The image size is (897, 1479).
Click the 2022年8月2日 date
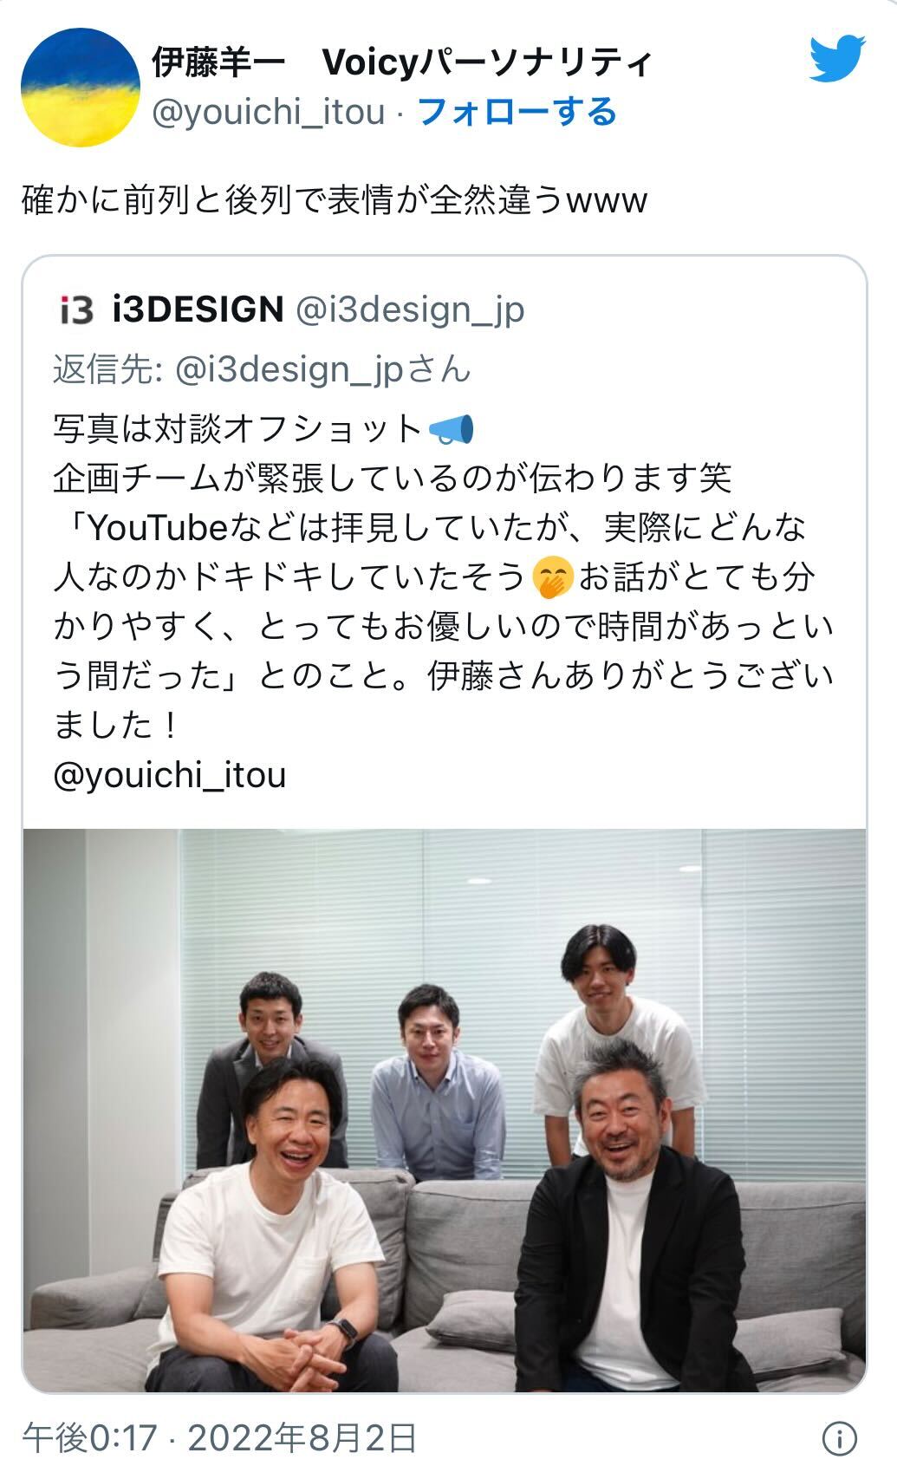click(302, 1438)
